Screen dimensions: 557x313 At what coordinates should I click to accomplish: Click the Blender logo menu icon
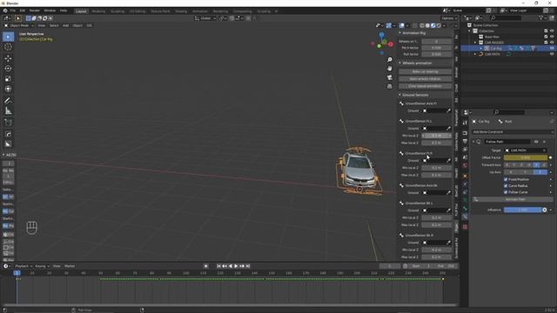coord(5,10)
